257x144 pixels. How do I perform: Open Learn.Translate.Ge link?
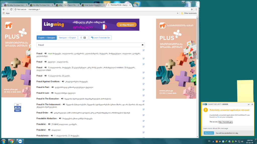tap(100, 37)
